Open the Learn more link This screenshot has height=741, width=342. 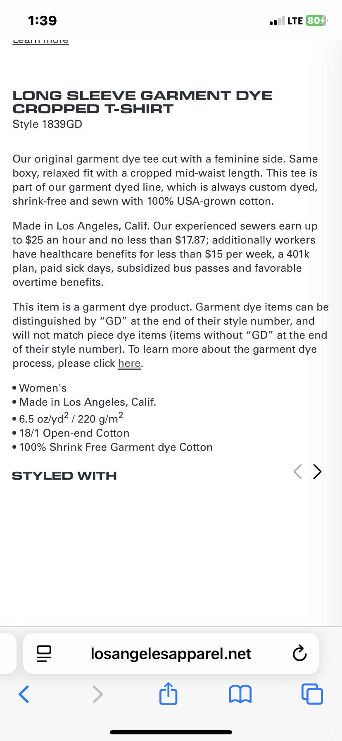40,41
